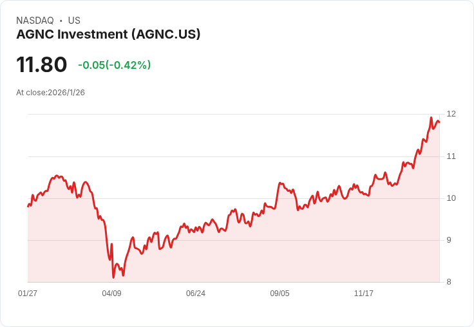474x327 pixels.
Task: Open the AGNC Investment (AGNC.US) title
Action: coord(108,34)
